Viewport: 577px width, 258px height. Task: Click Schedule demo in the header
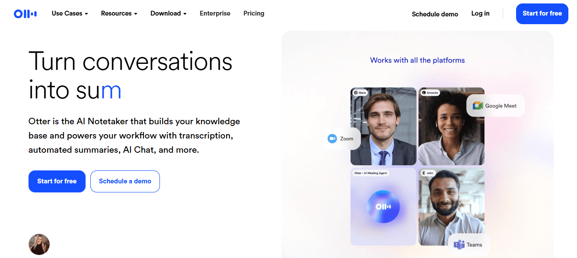[435, 14]
